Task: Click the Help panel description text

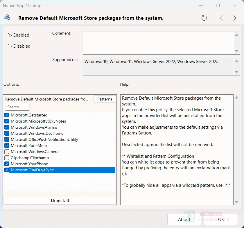Action: [176, 142]
